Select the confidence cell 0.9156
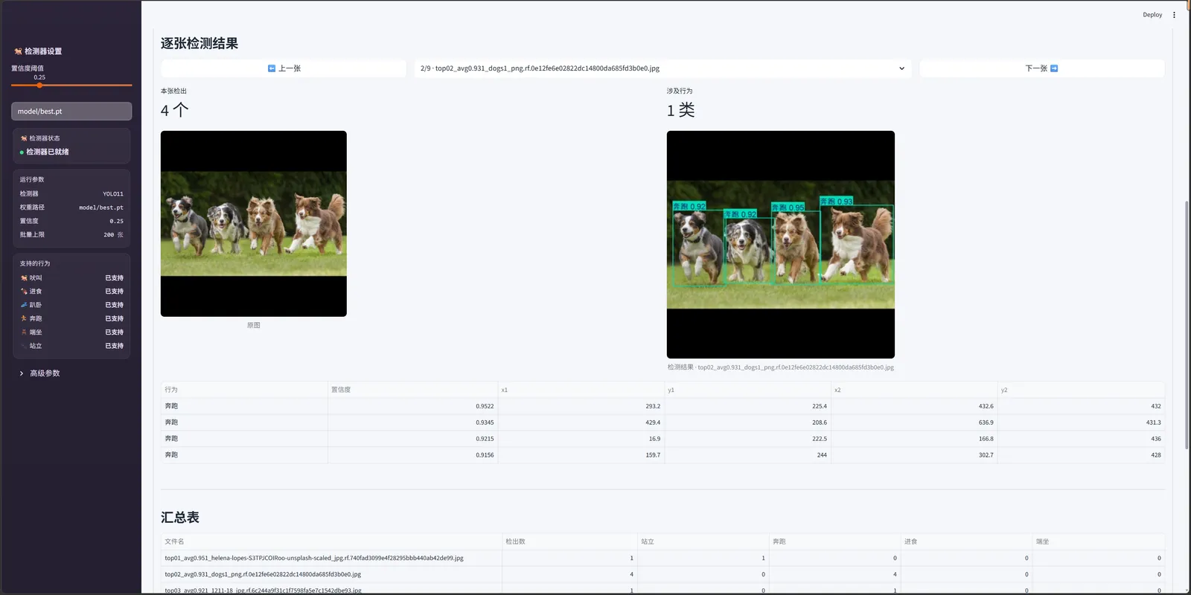 click(x=412, y=455)
